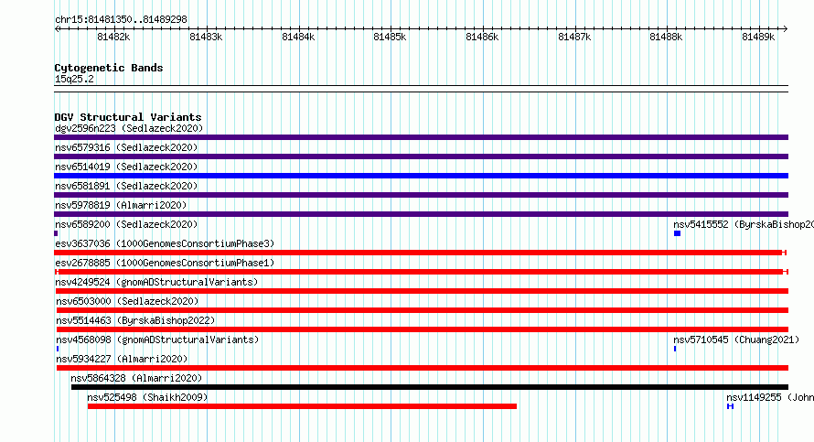
Task: Click the nsv5514463 (ByrskaBishop2022) label
Action: [x=135, y=320]
